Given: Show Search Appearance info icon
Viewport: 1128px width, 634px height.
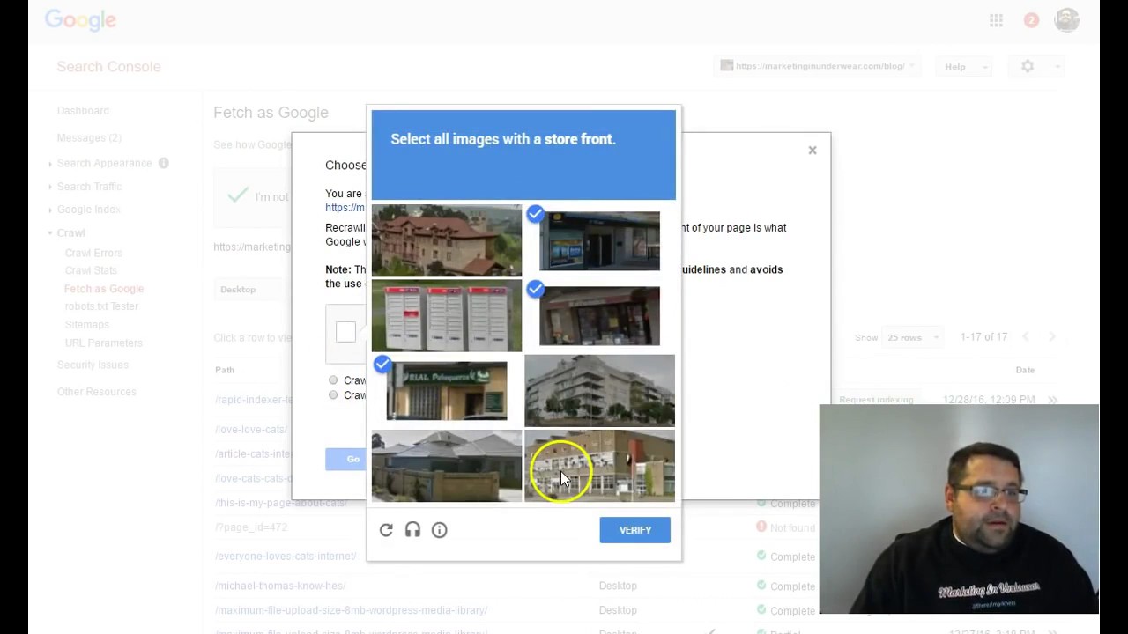Looking at the screenshot, I should coord(163,163).
